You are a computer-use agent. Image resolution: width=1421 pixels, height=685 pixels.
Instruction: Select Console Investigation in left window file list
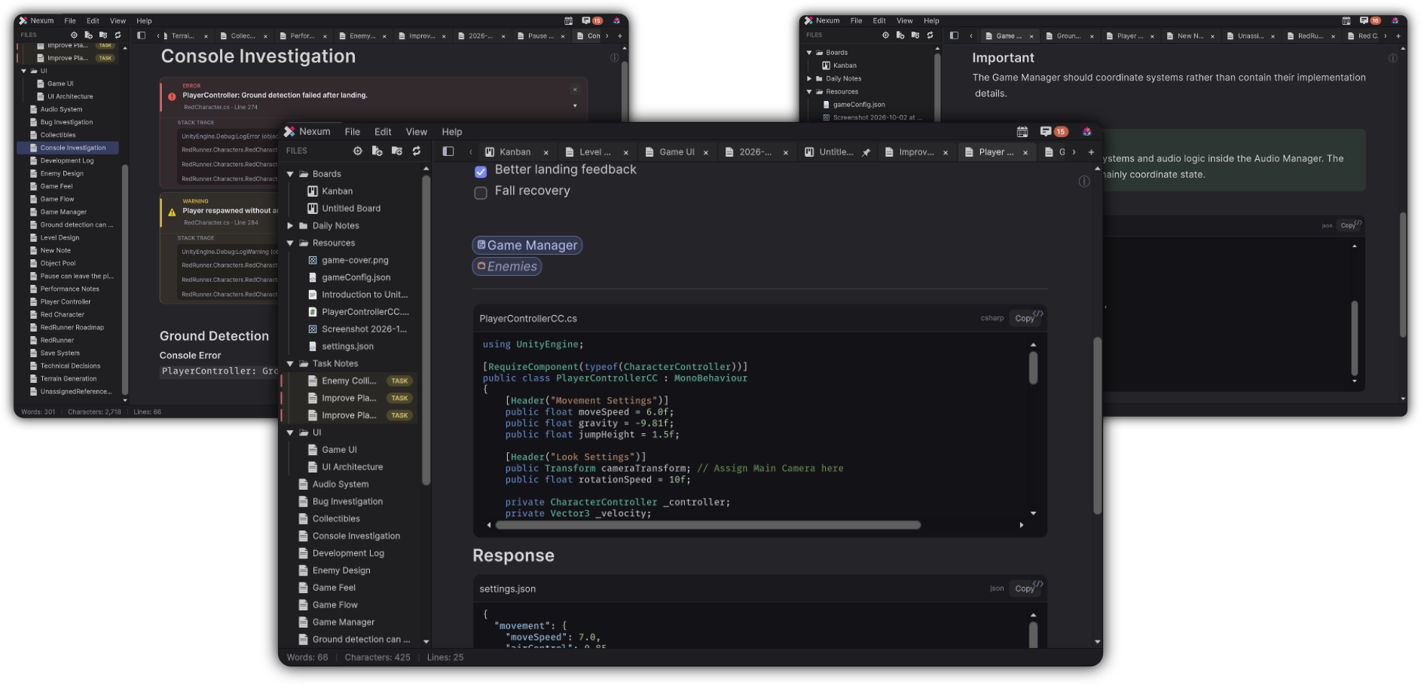(x=68, y=148)
